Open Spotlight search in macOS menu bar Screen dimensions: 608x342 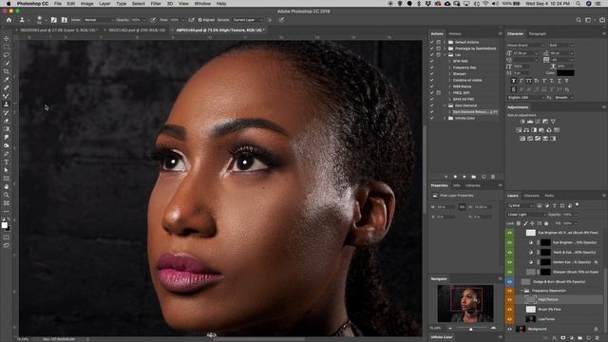[579, 4]
